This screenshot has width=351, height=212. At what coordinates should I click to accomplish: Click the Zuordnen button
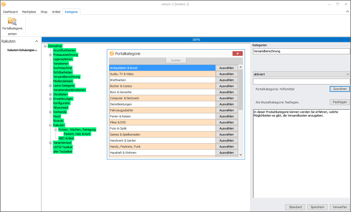point(339,89)
